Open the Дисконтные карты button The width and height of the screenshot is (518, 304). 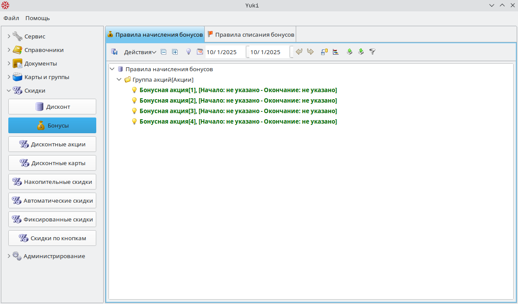[x=52, y=163]
